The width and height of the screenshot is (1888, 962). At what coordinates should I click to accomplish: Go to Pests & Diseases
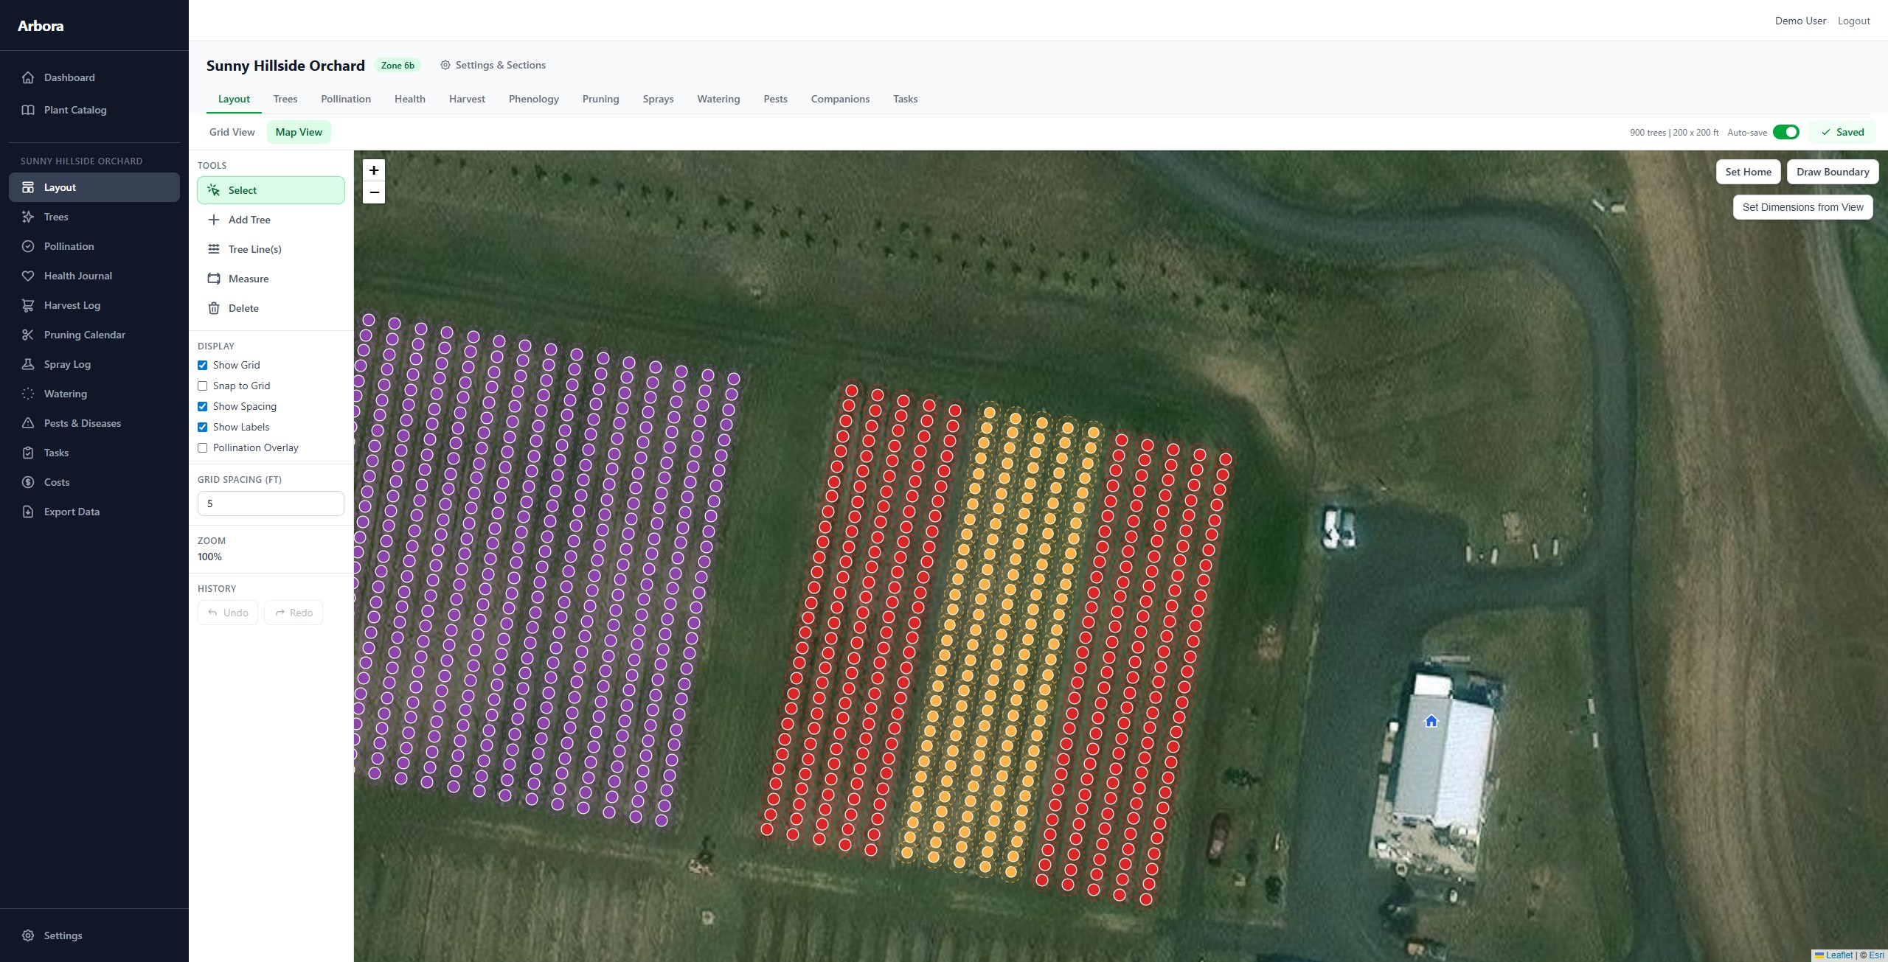click(82, 422)
